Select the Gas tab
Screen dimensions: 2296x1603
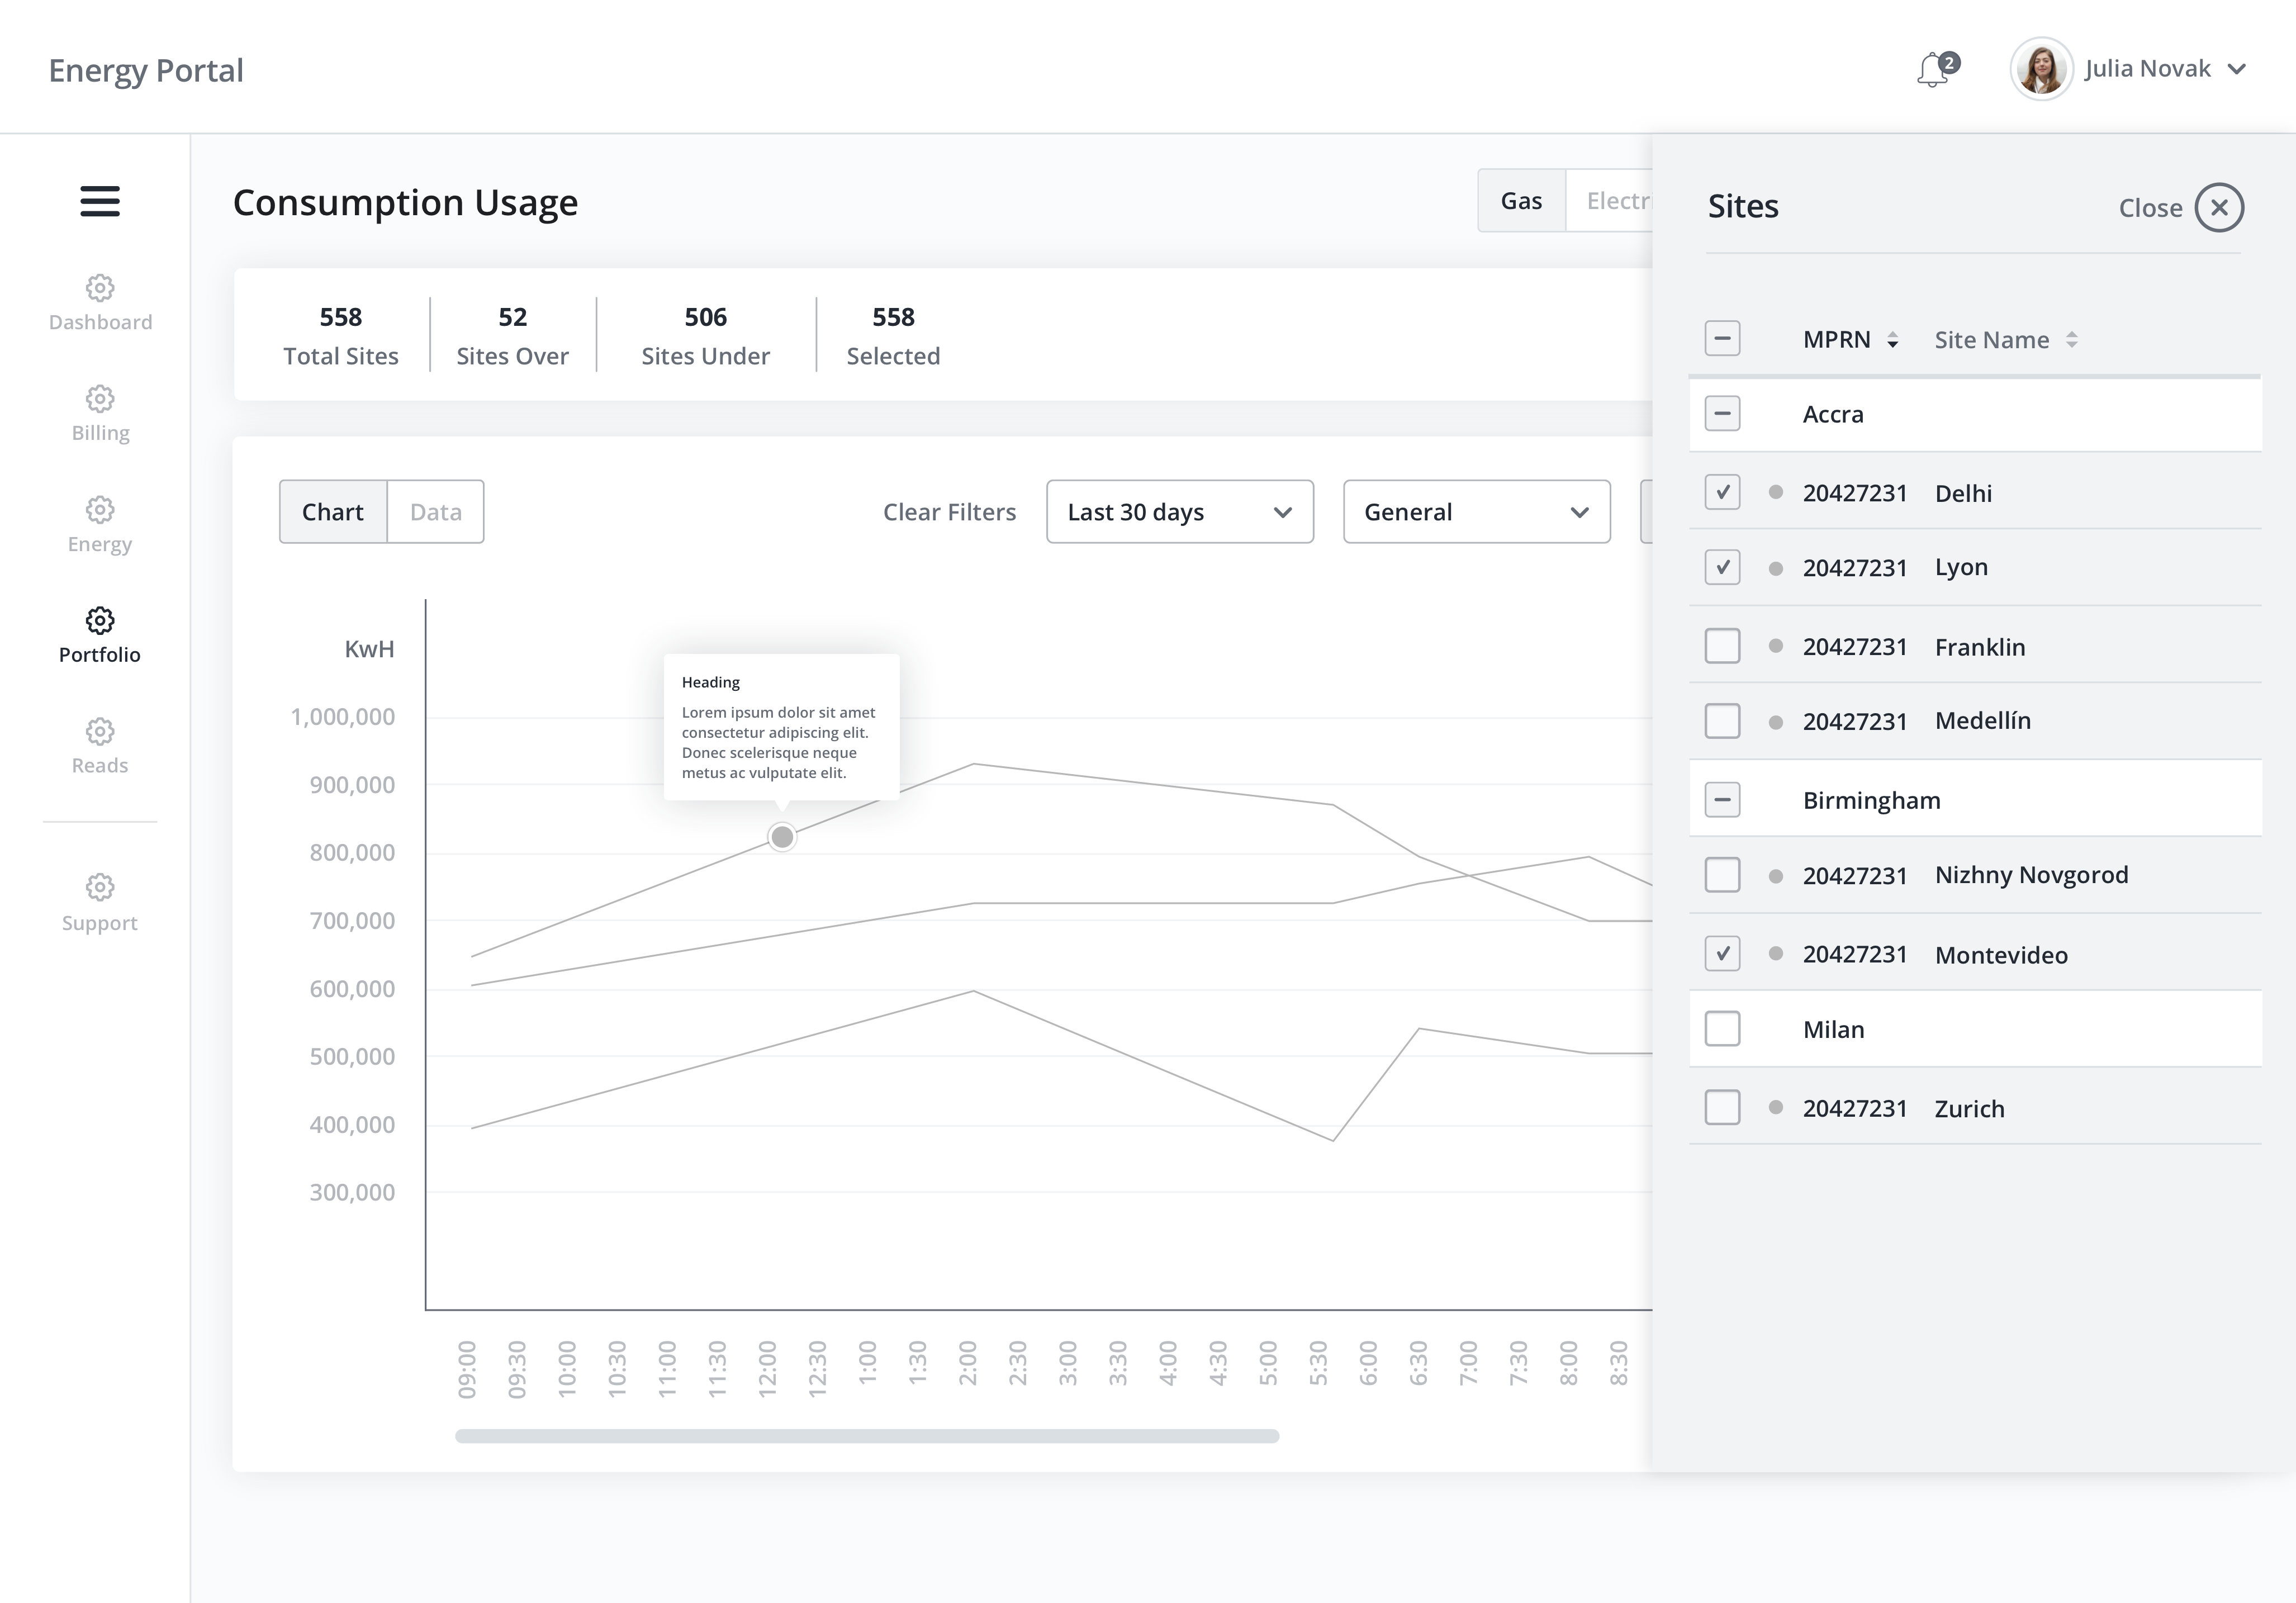click(1520, 201)
